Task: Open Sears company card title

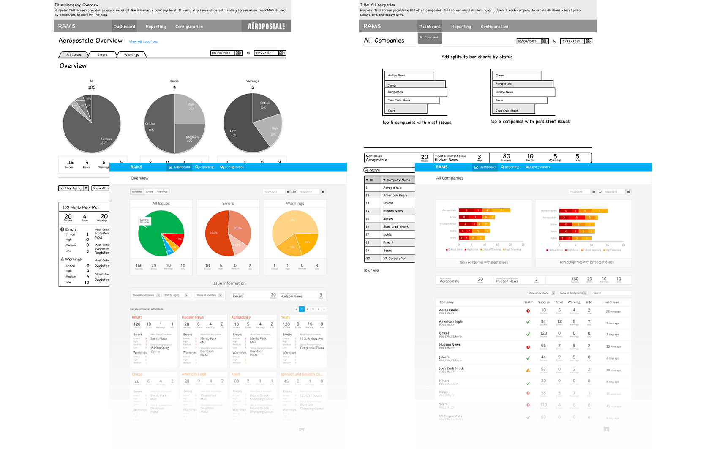Action: (286, 317)
